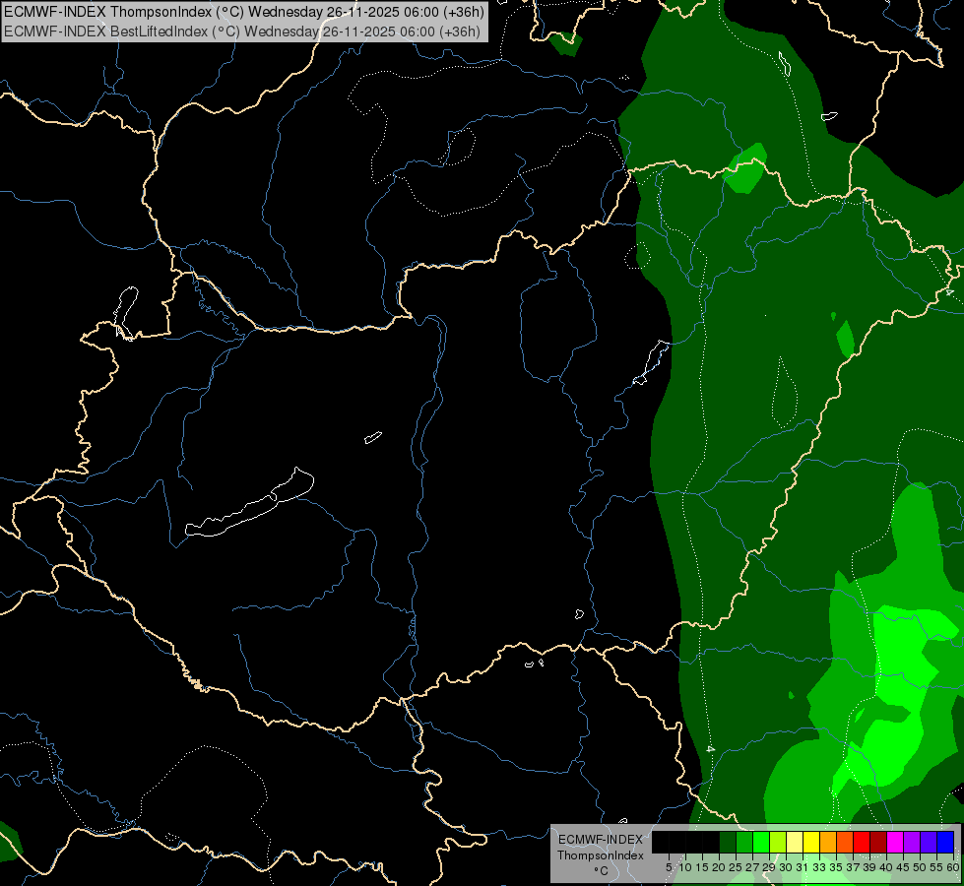Click the violet 50–55 legend swatch
The image size is (964, 886).
pyautogui.click(x=929, y=842)
